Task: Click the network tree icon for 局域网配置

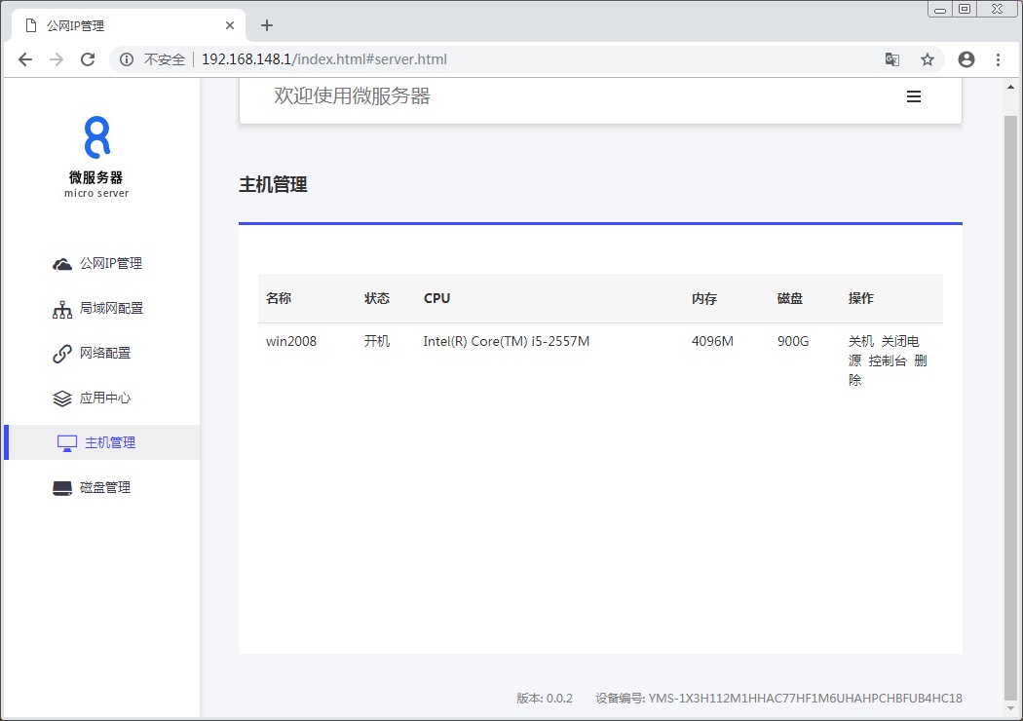Action: (x=62, y=309)
